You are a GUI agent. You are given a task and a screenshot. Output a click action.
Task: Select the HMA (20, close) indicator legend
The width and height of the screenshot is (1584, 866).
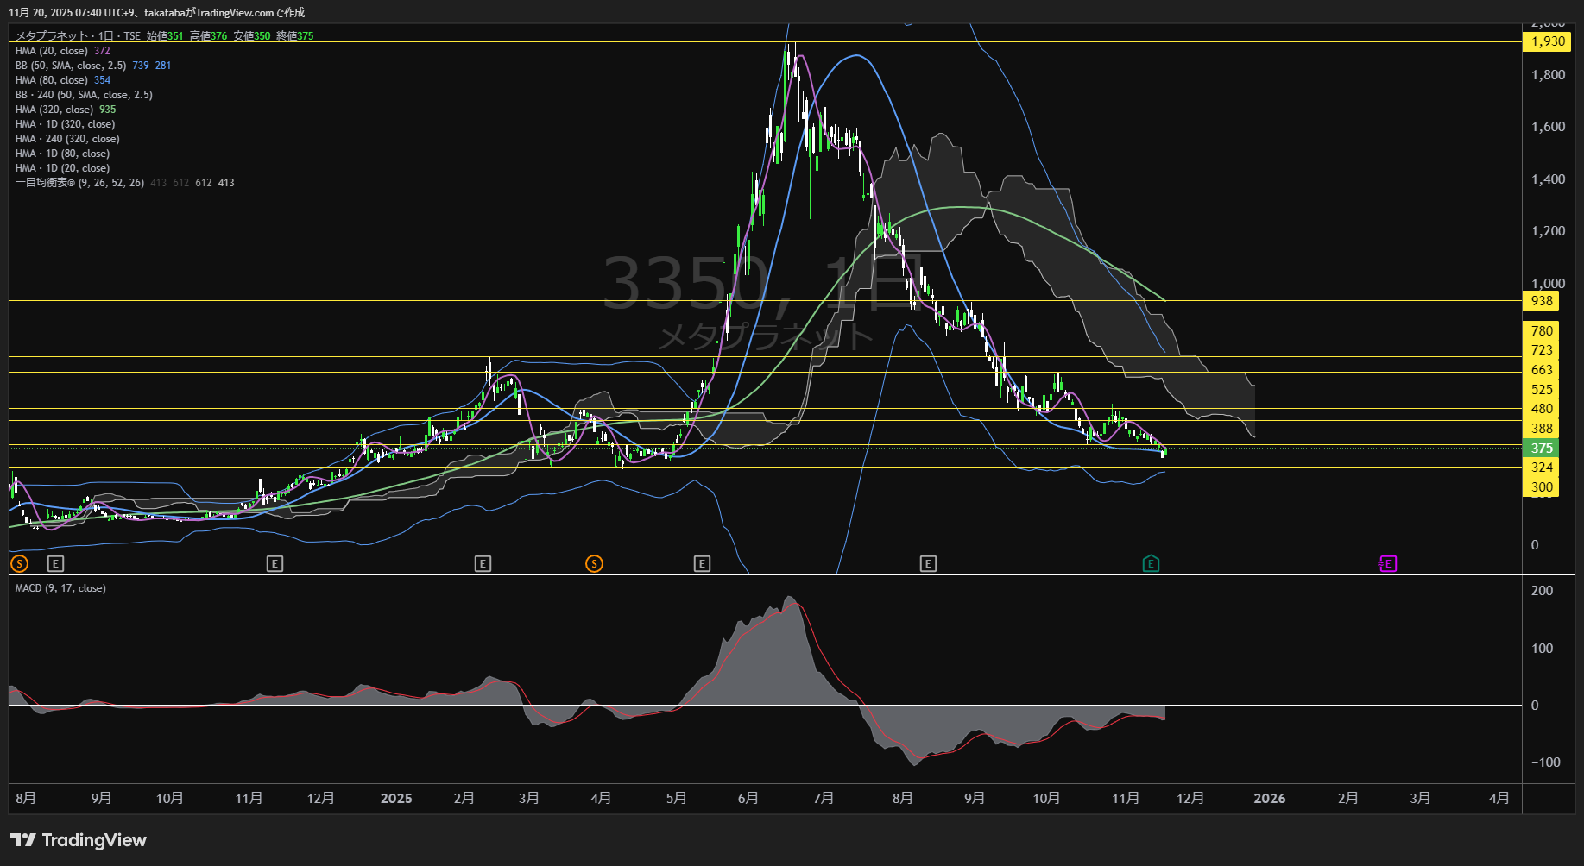(x=52, y=51)
